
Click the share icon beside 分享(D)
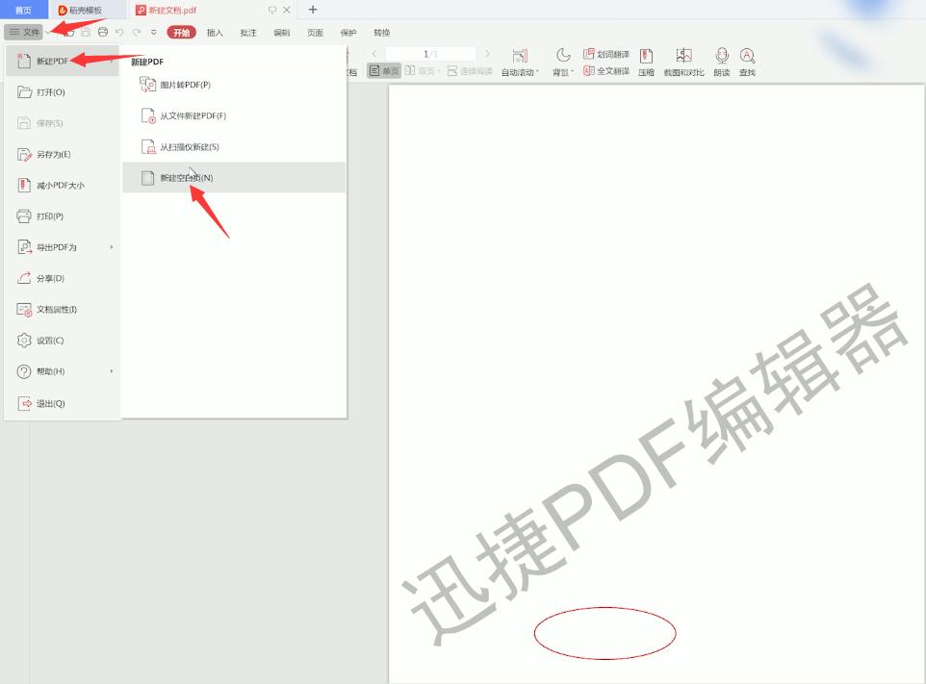(24, 278)
